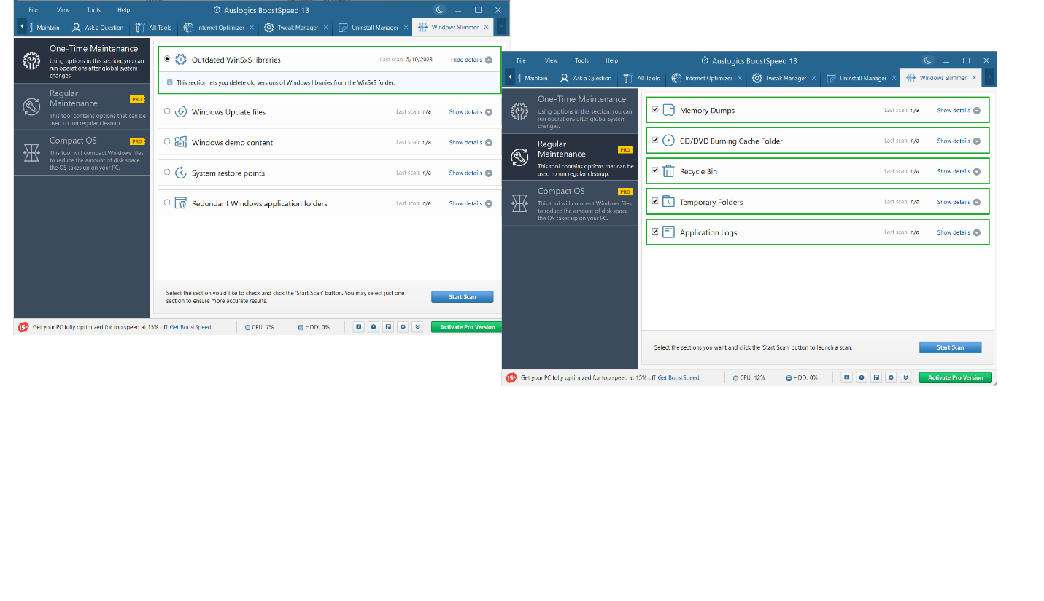Screen dimensions: 1044x601
Task: Select the System restore points radio button
Action: pos(167,173)
